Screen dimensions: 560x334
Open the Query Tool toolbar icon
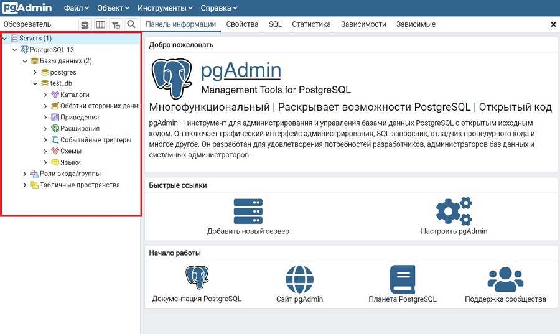click(85, 24)
